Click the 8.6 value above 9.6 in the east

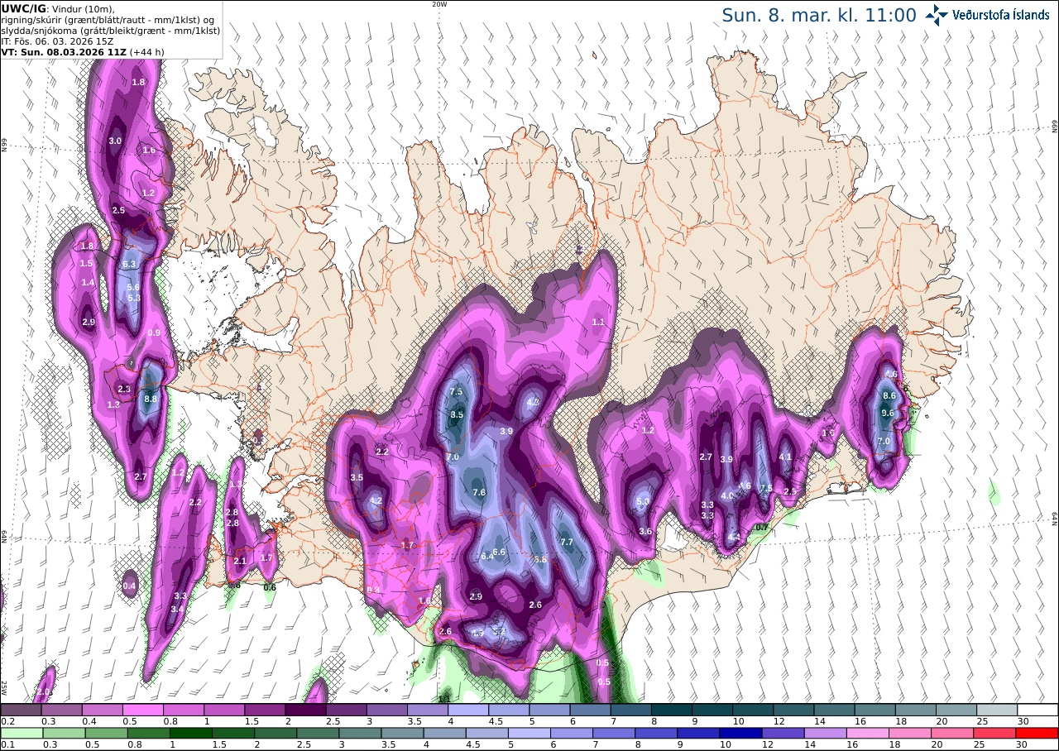tap(890, 396)
